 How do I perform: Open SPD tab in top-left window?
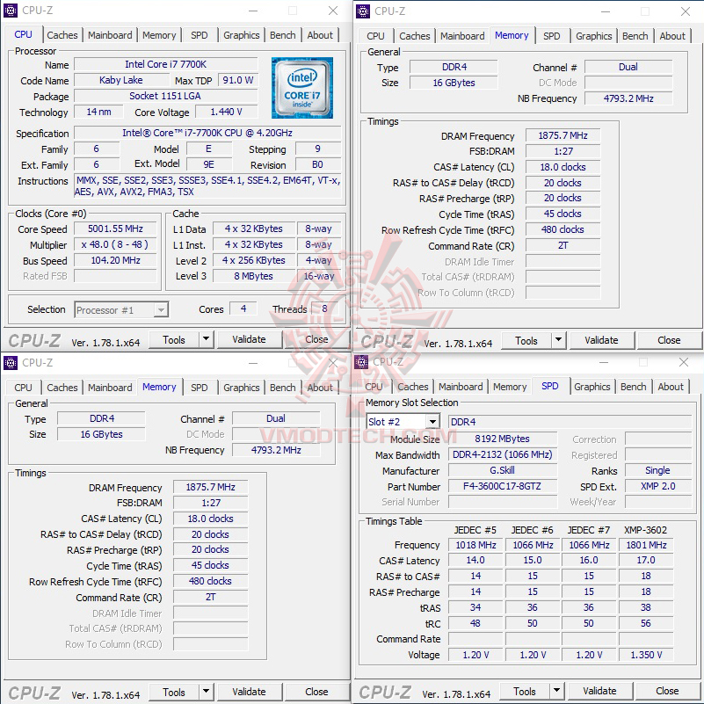point(199,35)
